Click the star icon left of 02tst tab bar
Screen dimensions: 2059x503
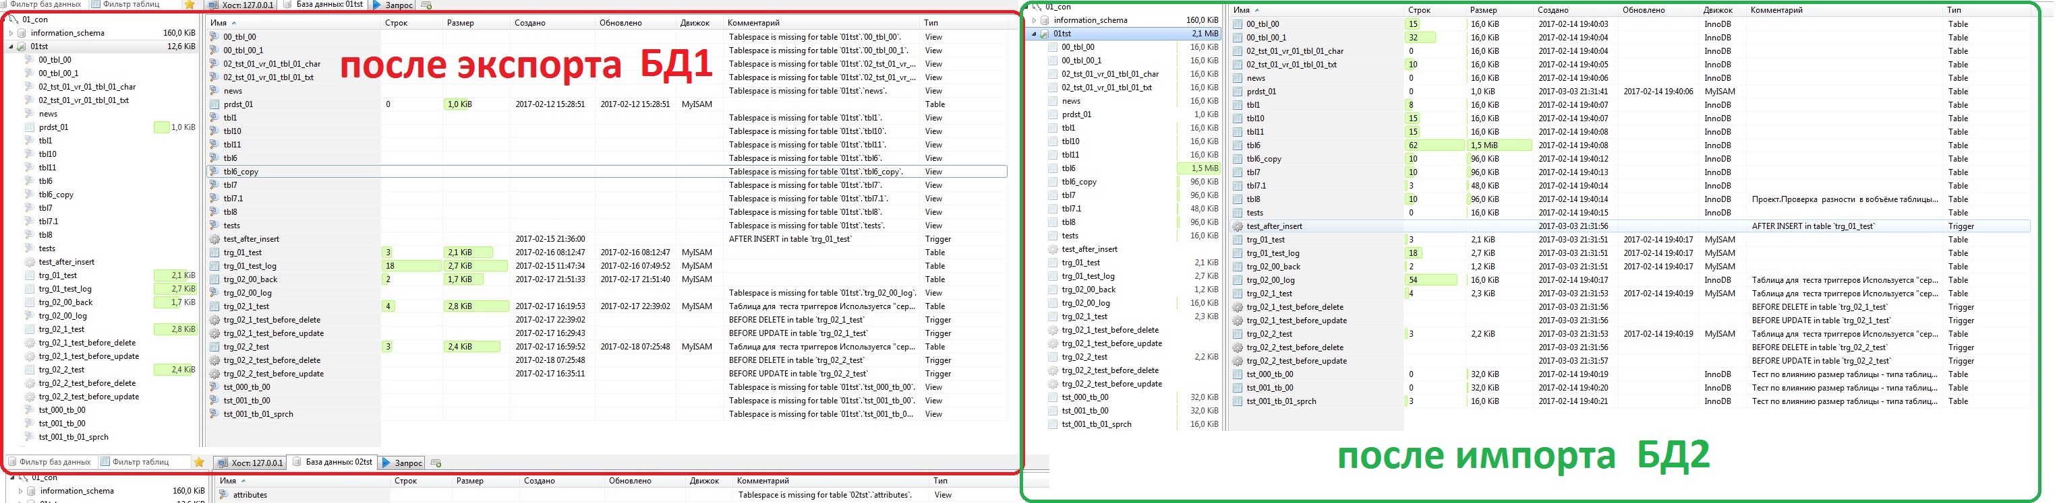pyautogui.click(x=199, y=463)
